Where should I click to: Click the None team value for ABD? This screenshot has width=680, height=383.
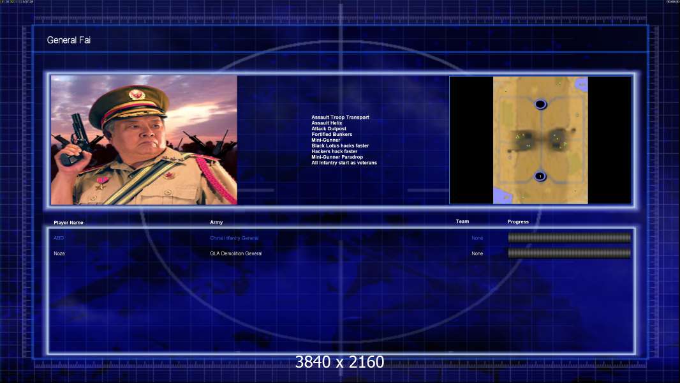coord(477,238)
